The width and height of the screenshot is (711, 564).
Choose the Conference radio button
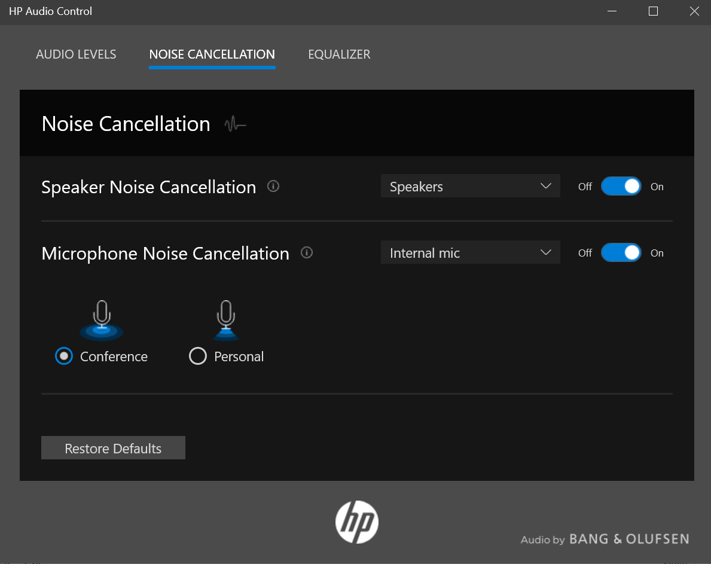[x=64, y=356]
